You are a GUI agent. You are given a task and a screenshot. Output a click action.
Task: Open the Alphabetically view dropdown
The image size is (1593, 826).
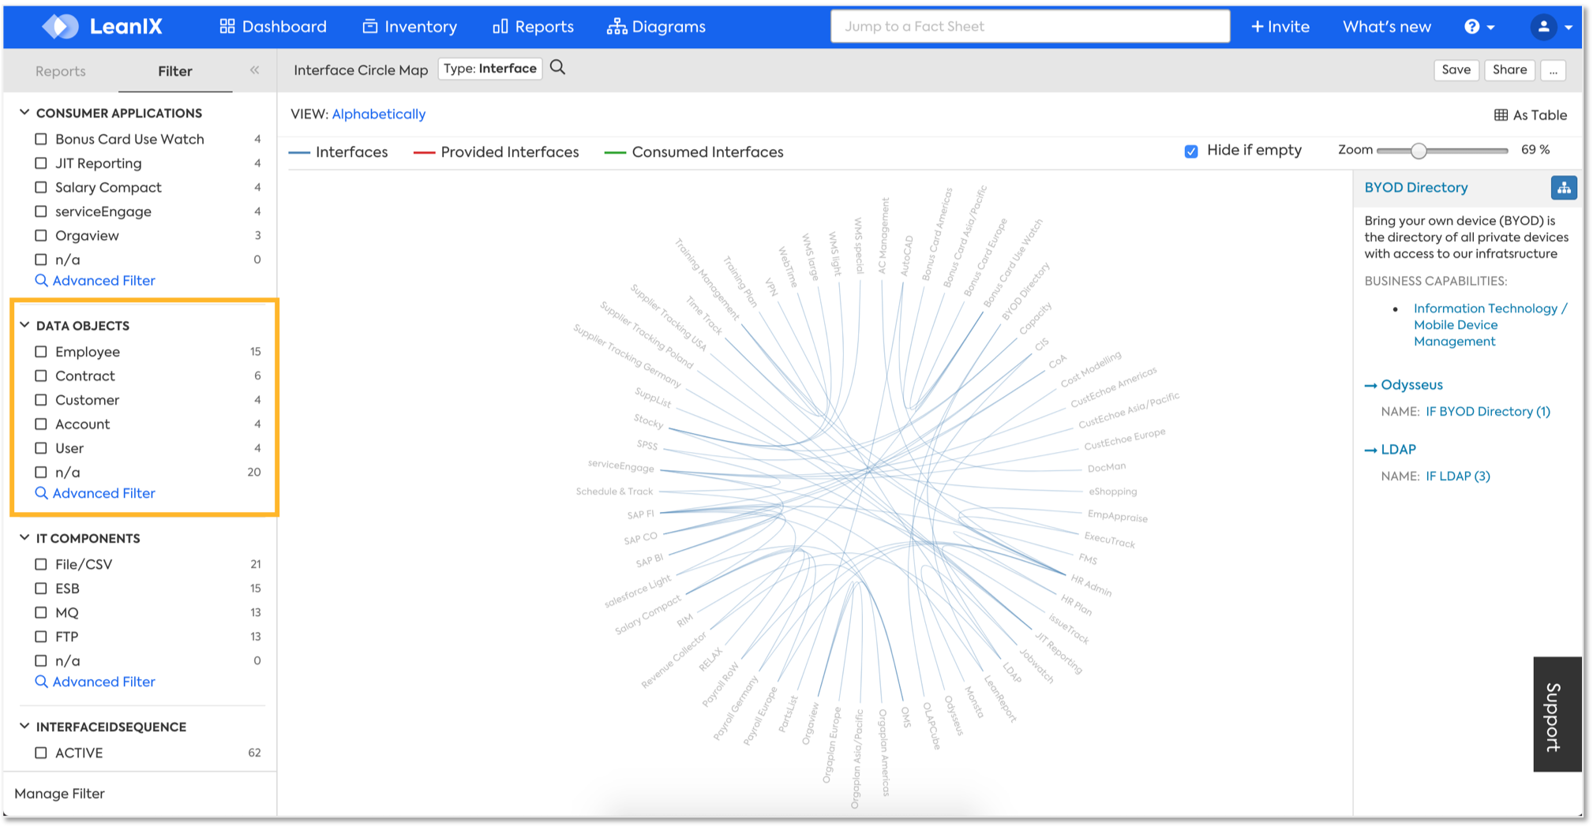pos(379,114)
